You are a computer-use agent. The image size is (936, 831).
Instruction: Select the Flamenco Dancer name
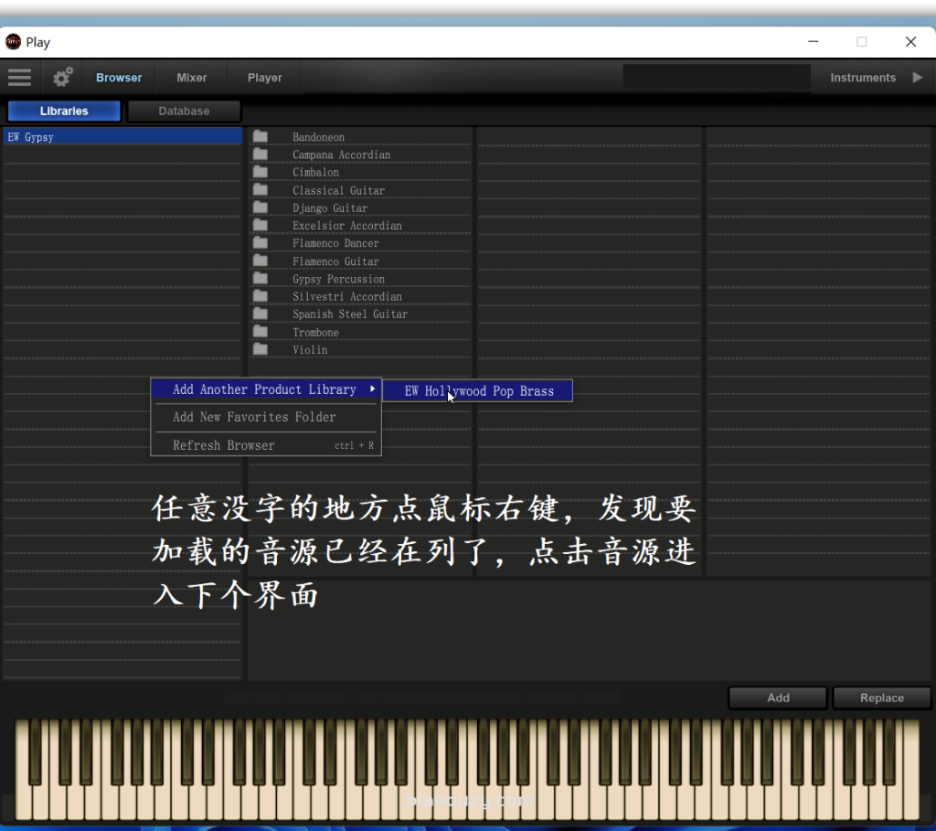click(x=335, y=243)
